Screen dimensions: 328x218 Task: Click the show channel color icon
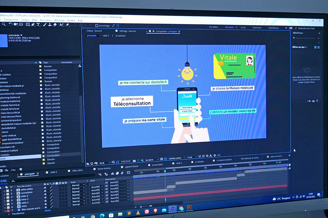pyautogui.click(x=142, y=160)
